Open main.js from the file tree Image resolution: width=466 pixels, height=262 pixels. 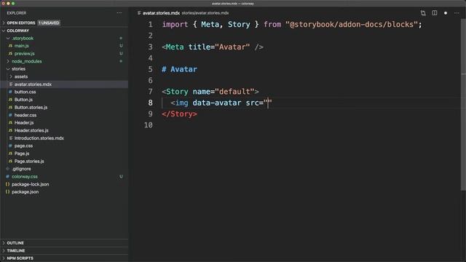pyautogui.click(x=22, y=46)
